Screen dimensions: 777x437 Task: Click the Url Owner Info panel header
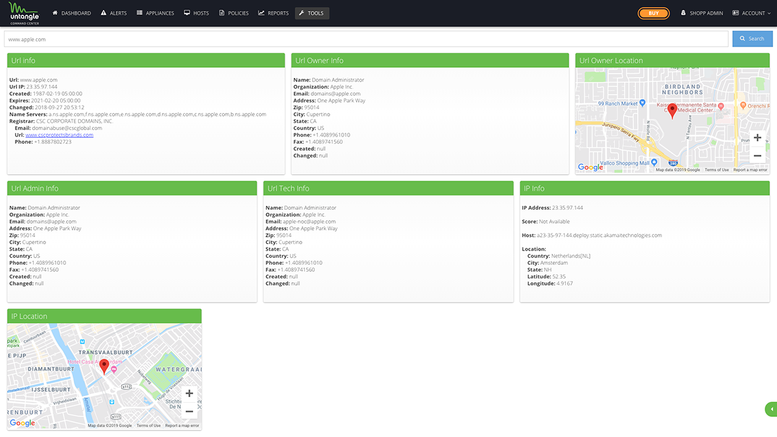430,60
